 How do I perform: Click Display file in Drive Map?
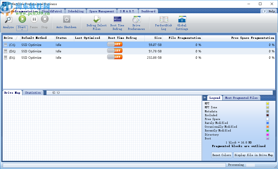coord(254,155)
